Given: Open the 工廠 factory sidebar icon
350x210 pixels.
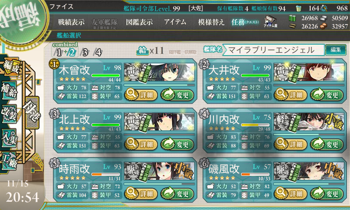Looking at the screenshot, I should click(x=9, y=161).
